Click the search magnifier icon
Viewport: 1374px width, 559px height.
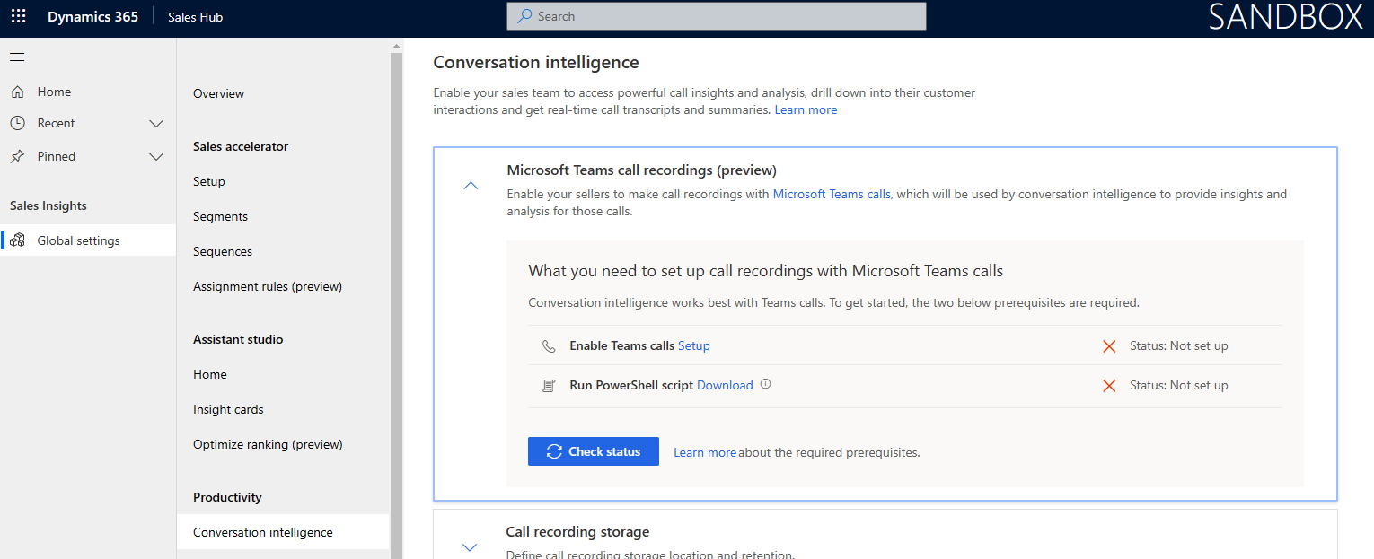[524, 16]
